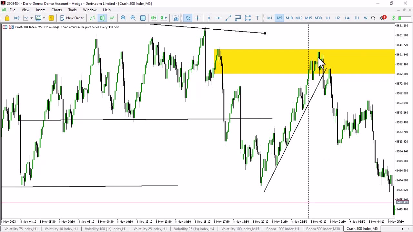Screen dimensions: 413x232
Task: Switch to M1 timeframe
Action: tap(270, 18)
